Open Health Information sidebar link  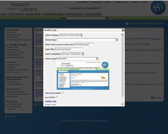[13, 55]
